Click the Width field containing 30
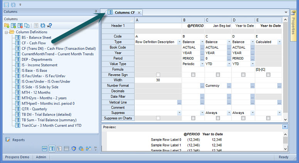This screenshot has width=299, height=163. (x=158, y=80)
